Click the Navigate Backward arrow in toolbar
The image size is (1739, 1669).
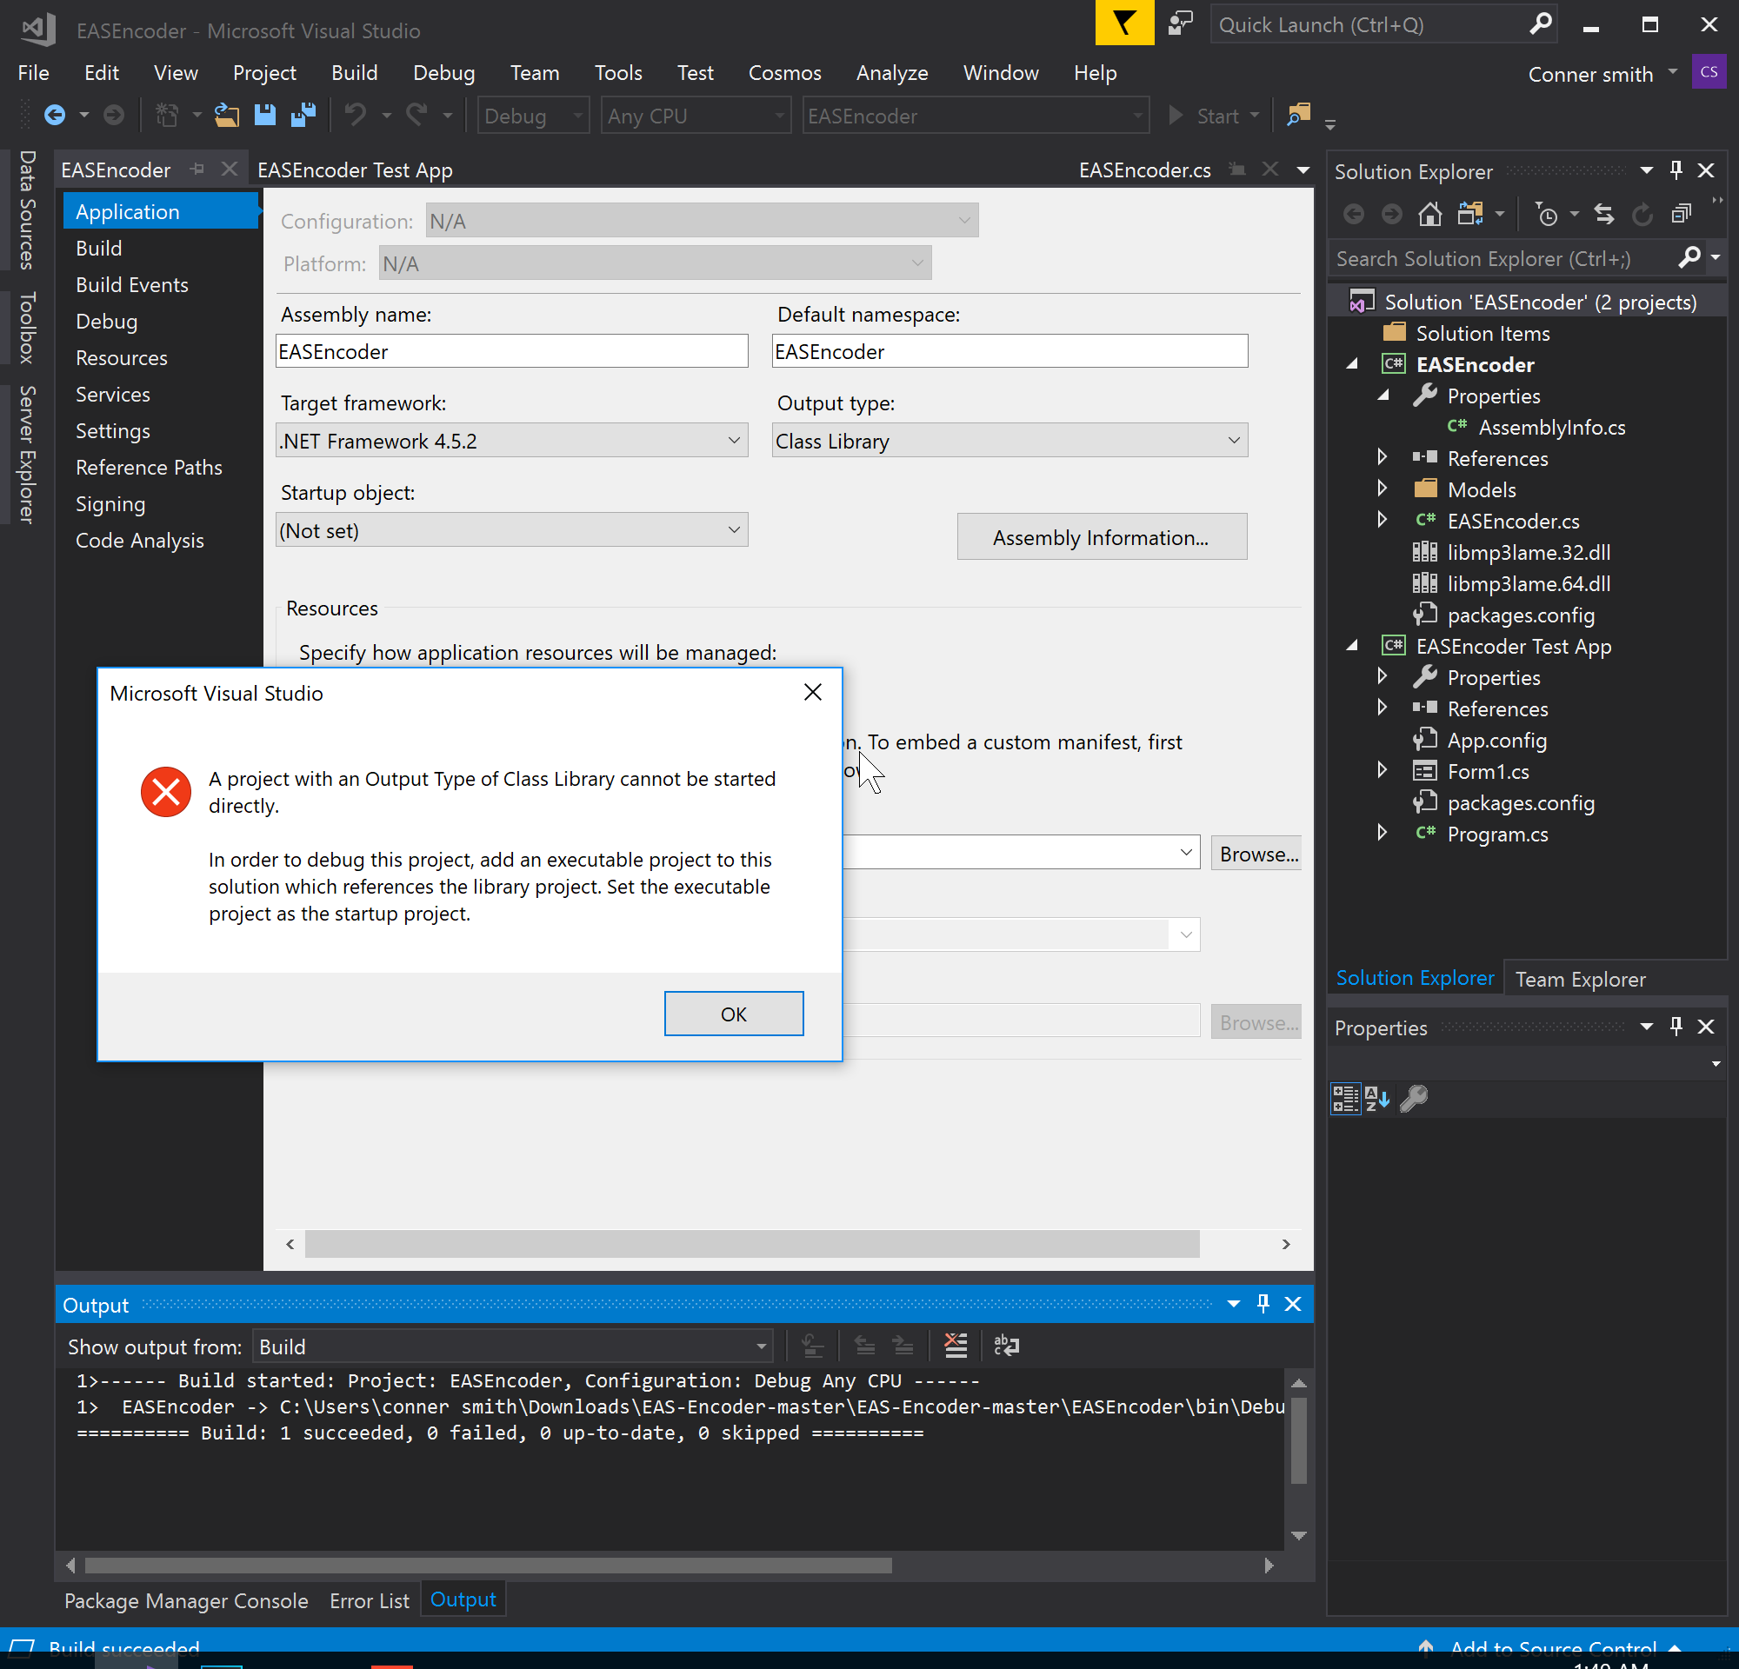coord(55,116)
